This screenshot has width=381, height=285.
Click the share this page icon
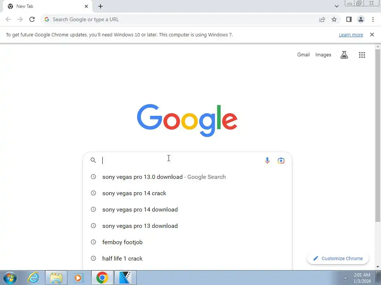pos(322,19)
